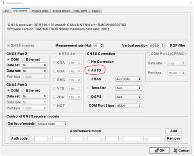Screen dimensions: 194x156
Task: Click the Devices options title icon
Action: click(3, 3)
